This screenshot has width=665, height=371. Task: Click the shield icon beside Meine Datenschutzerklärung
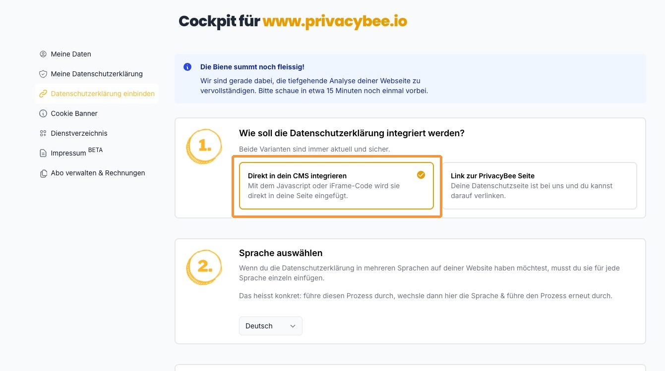pyautogui.click(x=43, y=74)
